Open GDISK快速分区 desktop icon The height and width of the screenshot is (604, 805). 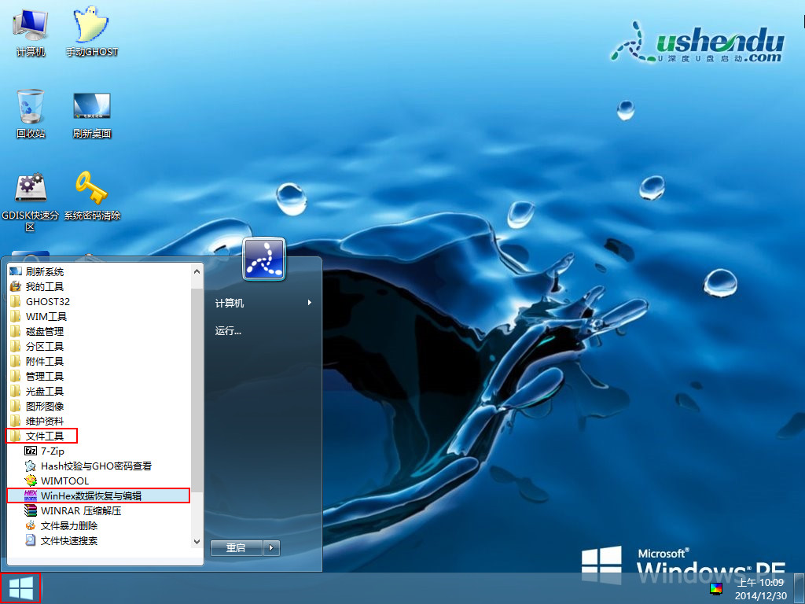click(31, 201)
